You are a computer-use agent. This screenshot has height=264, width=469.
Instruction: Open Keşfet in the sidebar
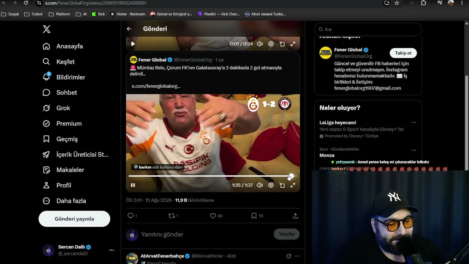58,62
